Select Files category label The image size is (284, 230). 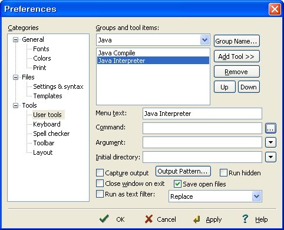[28, 77]
